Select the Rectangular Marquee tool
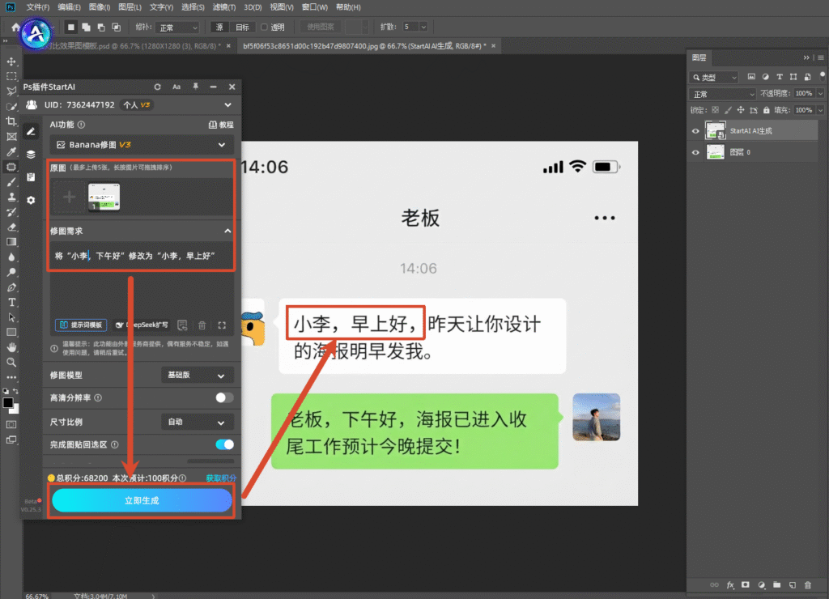829x599 pixels. (11, 77)
